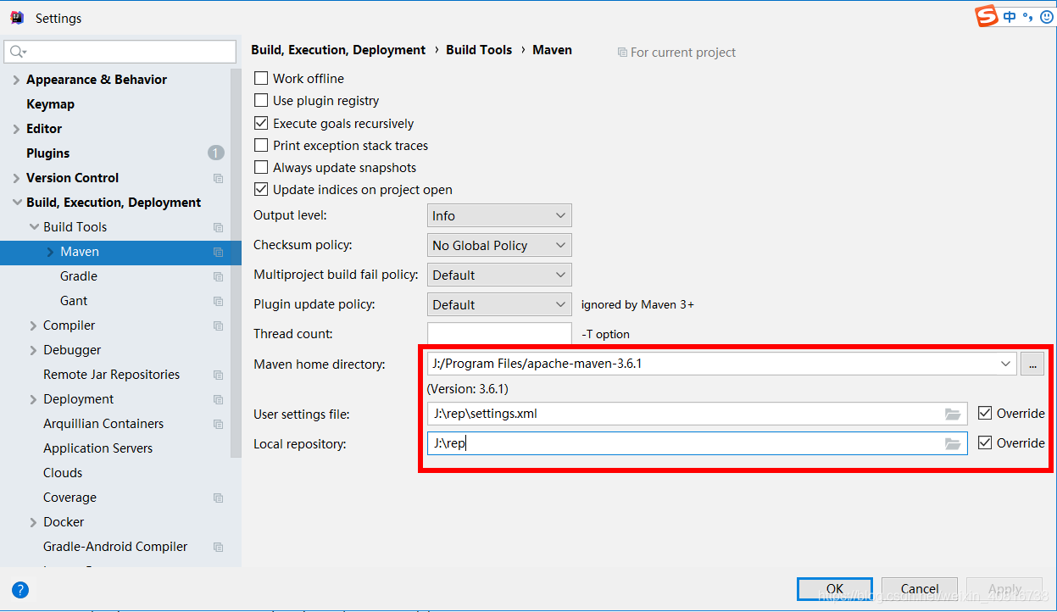The height and width of the screenshot is (612, 1057).
Task: Uncheck Execute goals recursively
Action: coord(261,123)
